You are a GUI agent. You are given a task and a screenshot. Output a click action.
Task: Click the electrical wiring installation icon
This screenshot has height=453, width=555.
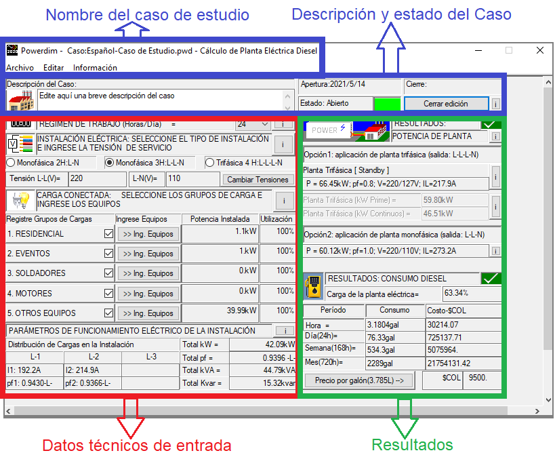point(20,144)
